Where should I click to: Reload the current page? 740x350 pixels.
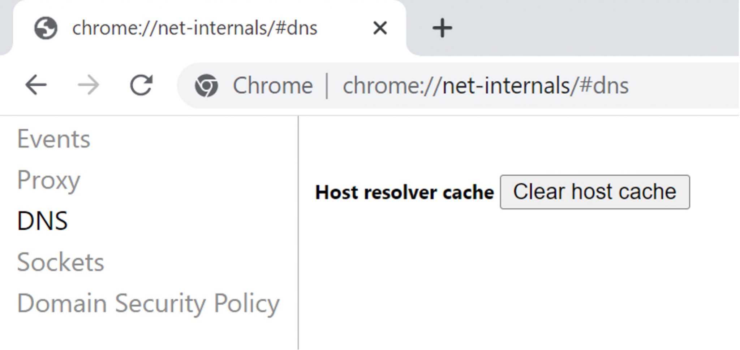(x=141, y=85)
